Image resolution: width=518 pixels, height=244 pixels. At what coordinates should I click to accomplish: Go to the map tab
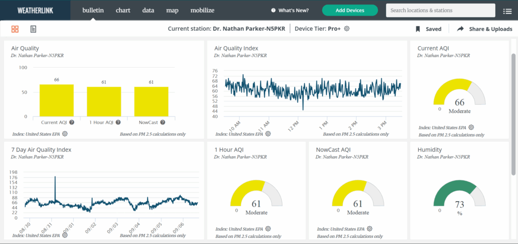point(172,10)
